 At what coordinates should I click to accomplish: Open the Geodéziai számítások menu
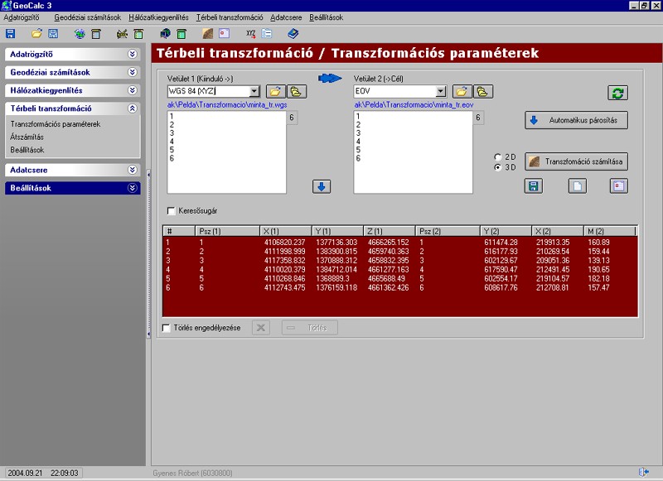coord(88,17)
